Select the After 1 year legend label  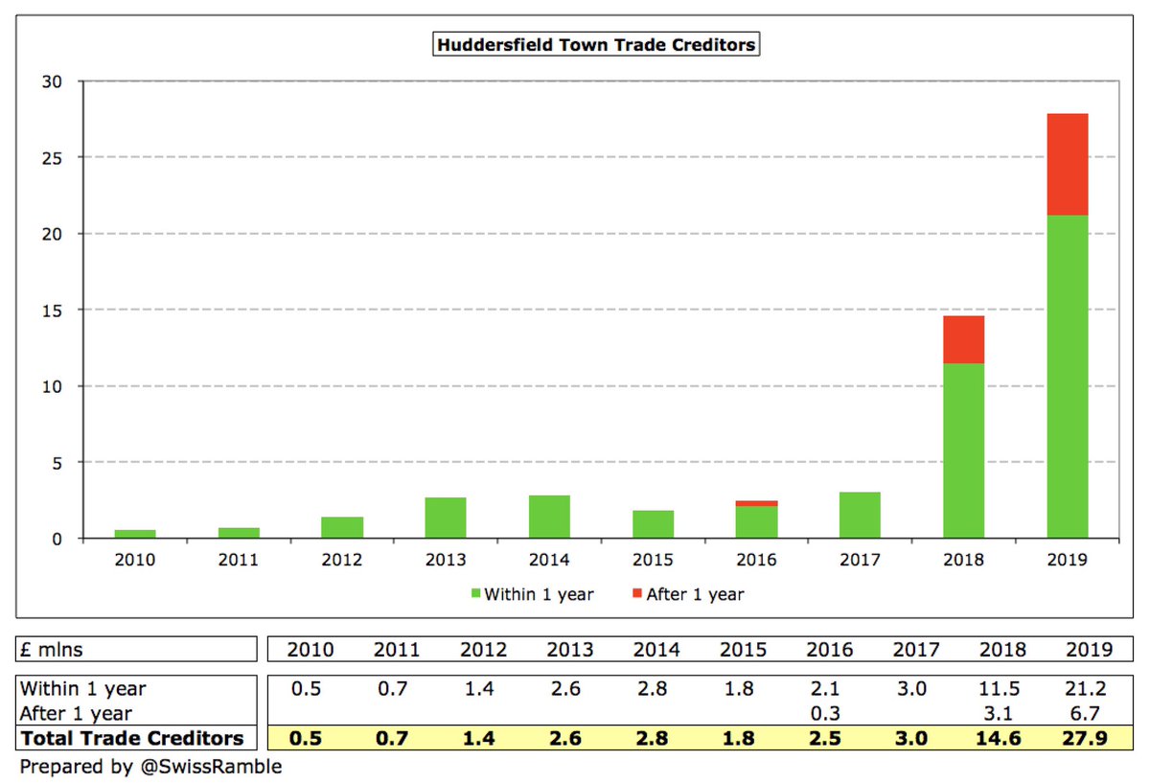pyautogui.click(x=695, y=594)
